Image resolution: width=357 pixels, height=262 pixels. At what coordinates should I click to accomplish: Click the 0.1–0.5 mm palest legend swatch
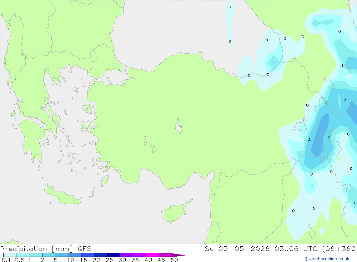point(10,255)
